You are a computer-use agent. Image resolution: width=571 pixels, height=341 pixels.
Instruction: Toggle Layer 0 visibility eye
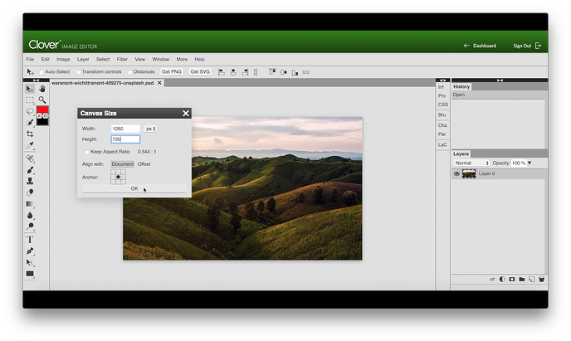point(456,174)
